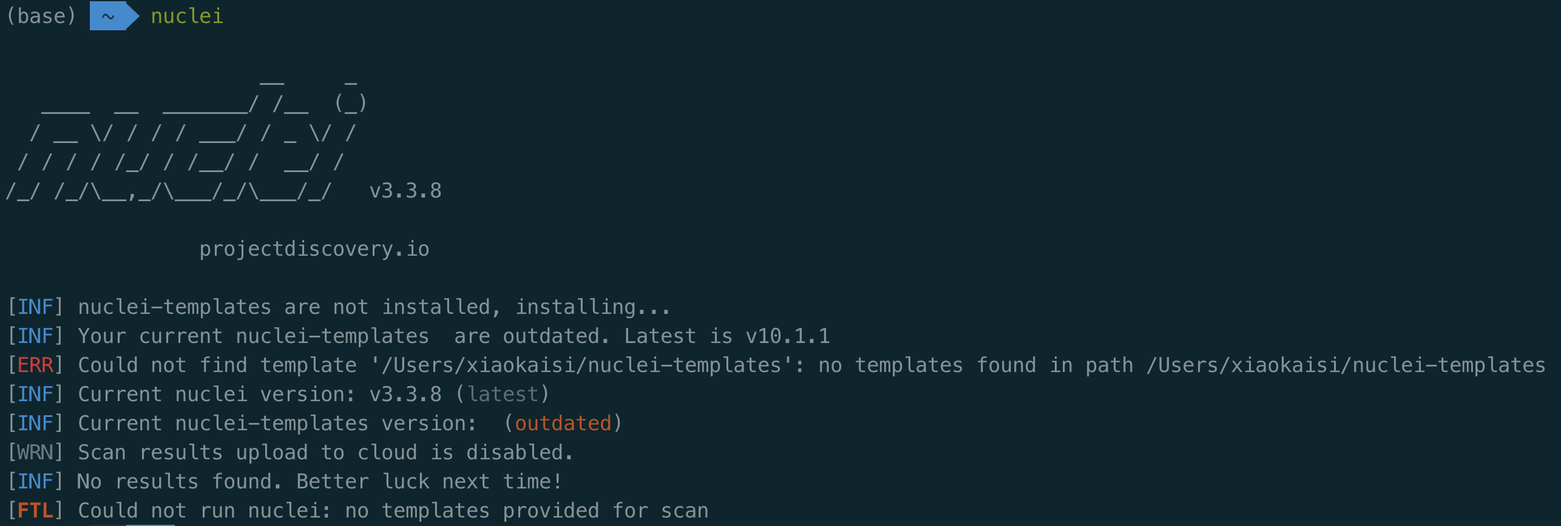
Task: Click the orange FTL fatal tag
Action: (35, 511)
